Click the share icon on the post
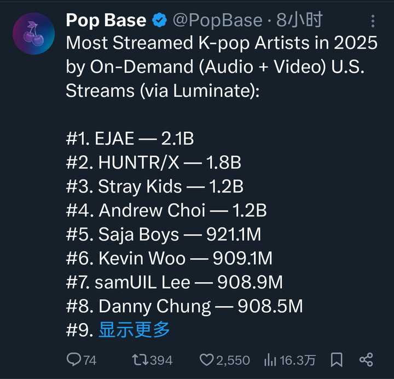 366,359
